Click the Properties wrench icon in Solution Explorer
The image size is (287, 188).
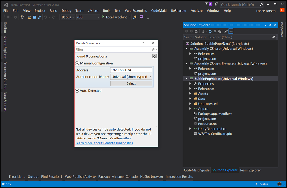[226, 31]
